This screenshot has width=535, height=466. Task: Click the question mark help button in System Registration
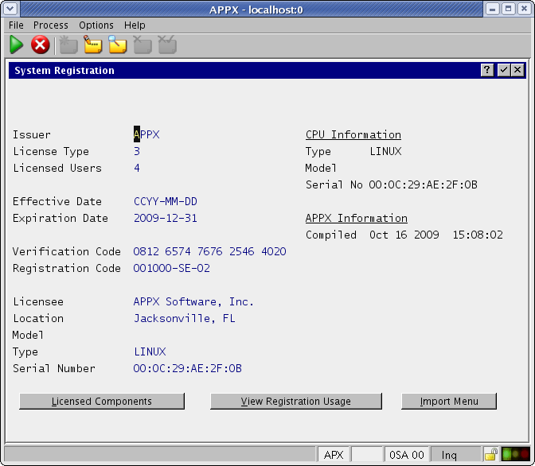point(487,71)
